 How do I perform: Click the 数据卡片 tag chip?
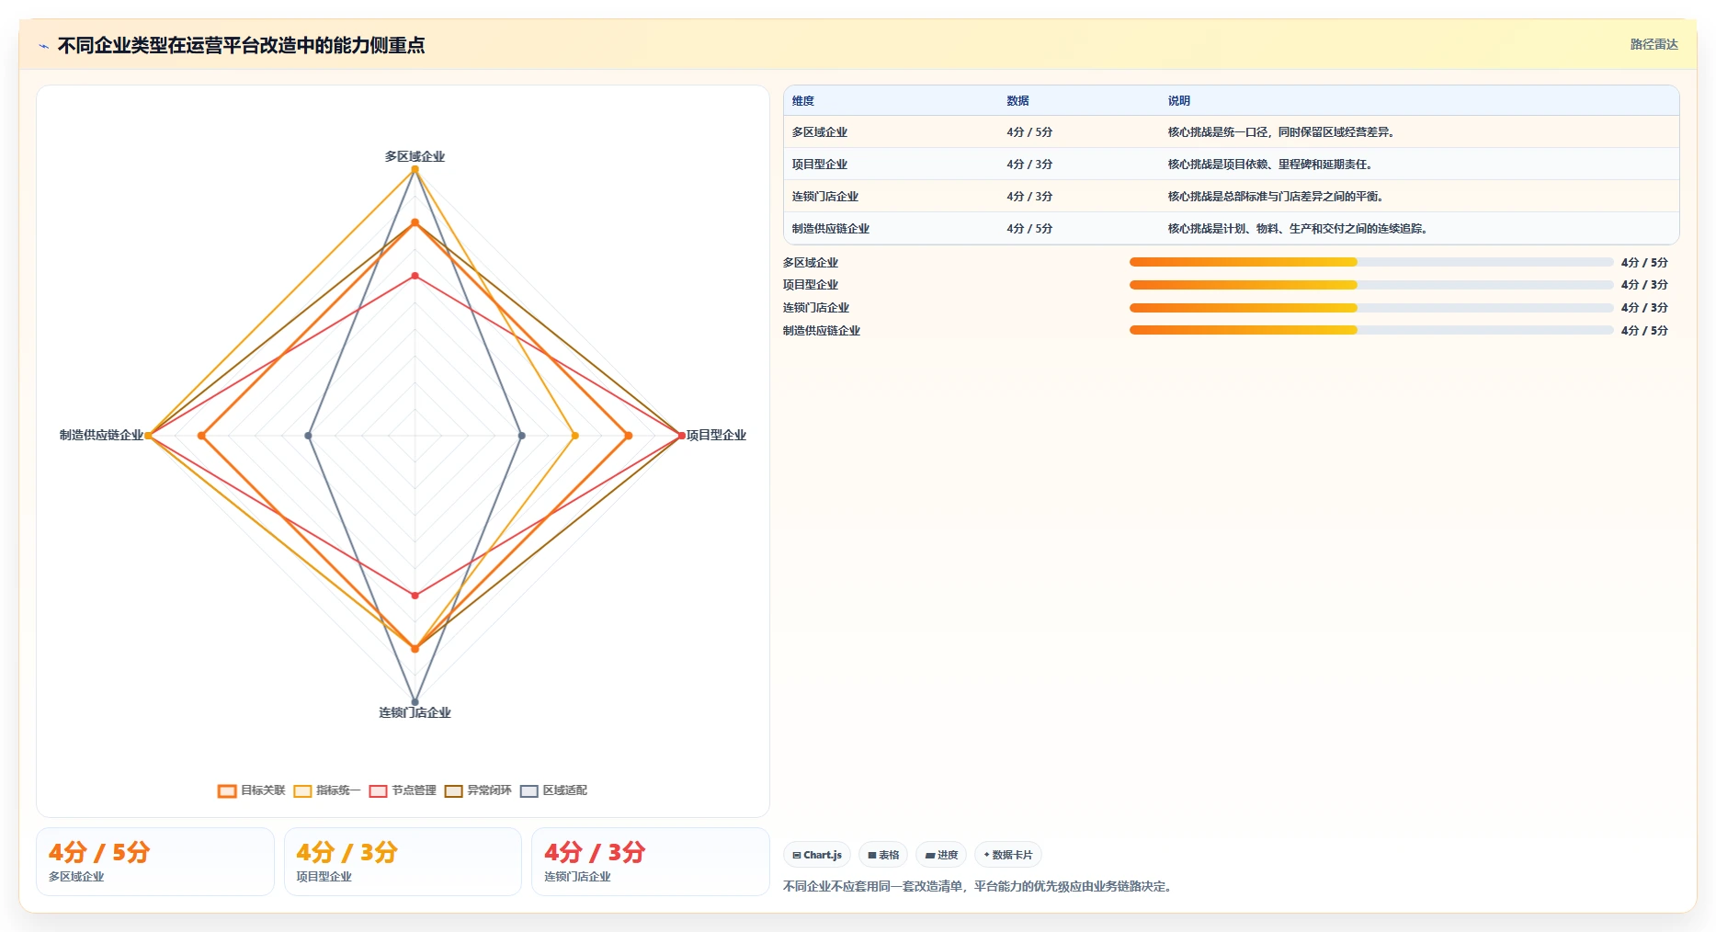[1008, 855]
